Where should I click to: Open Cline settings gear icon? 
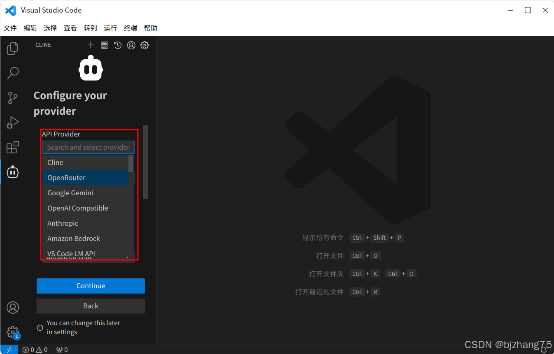click(x=144, y=45)
